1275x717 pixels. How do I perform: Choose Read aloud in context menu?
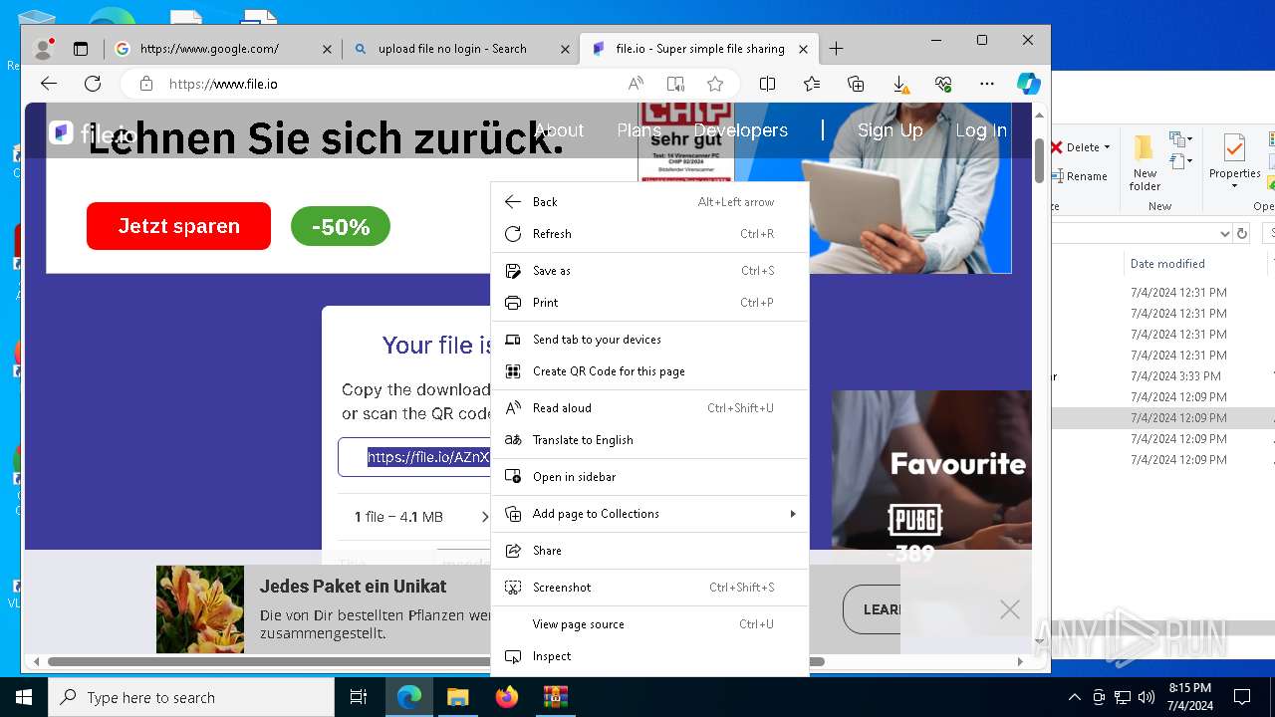tap(650, 408)
